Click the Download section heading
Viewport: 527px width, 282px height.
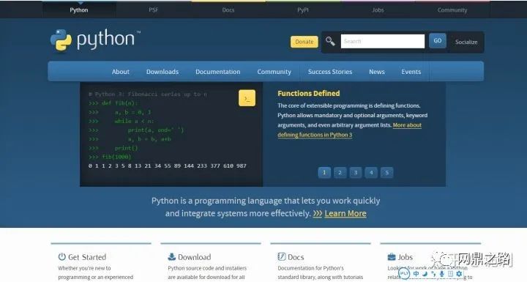pos(195,257)
